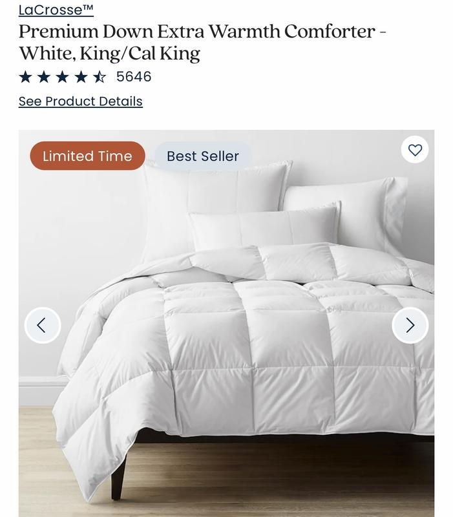Go to previous product image with left arrow
Image resolution: width=453 pixels, height=517 pixels.
pos(43,326)
